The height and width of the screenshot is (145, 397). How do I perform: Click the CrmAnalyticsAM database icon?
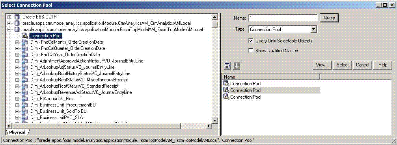(17, 23)
